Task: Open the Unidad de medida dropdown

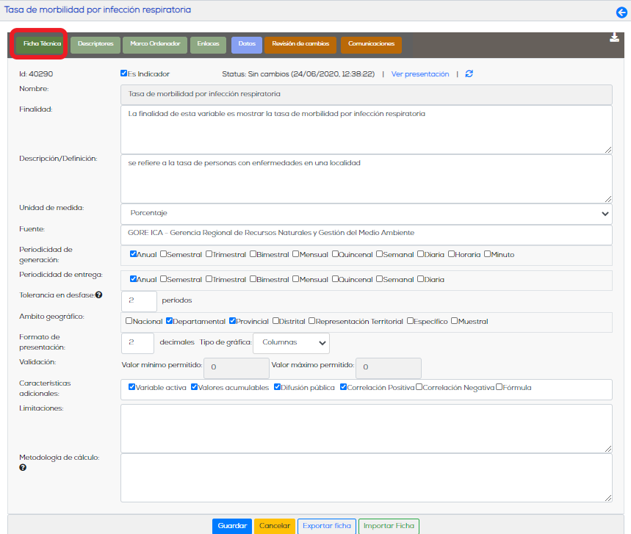Action: [x=367, y=214]
